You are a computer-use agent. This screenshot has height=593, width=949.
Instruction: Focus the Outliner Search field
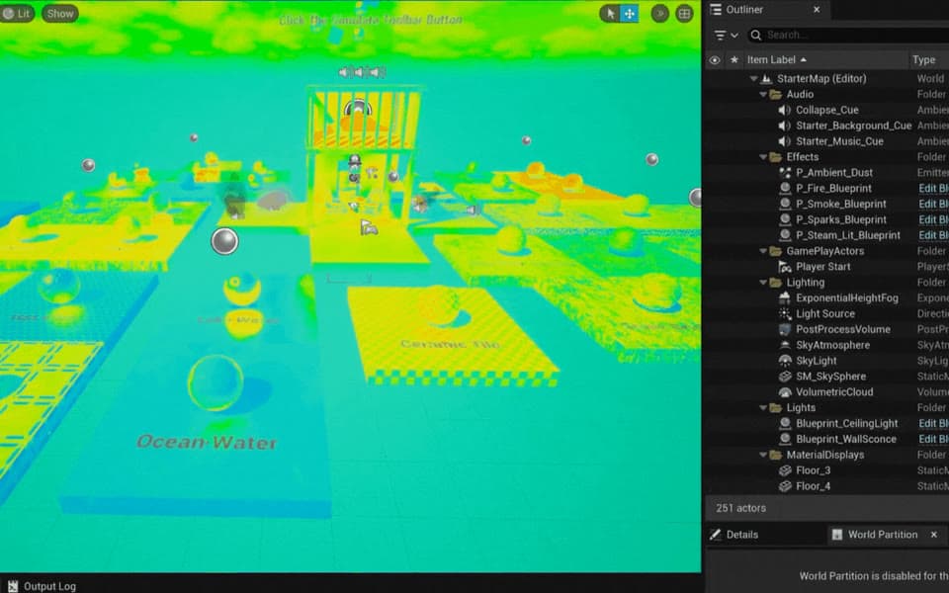tap(847, 36)
